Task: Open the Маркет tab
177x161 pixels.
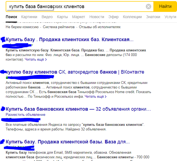Action: pyautogui.click(x=79, y=17)
